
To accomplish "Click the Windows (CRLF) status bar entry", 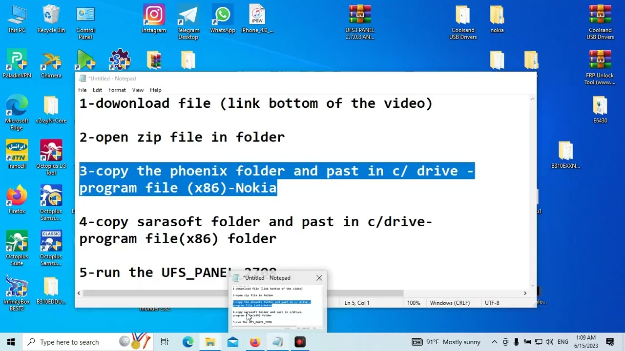I will (450, 303).
